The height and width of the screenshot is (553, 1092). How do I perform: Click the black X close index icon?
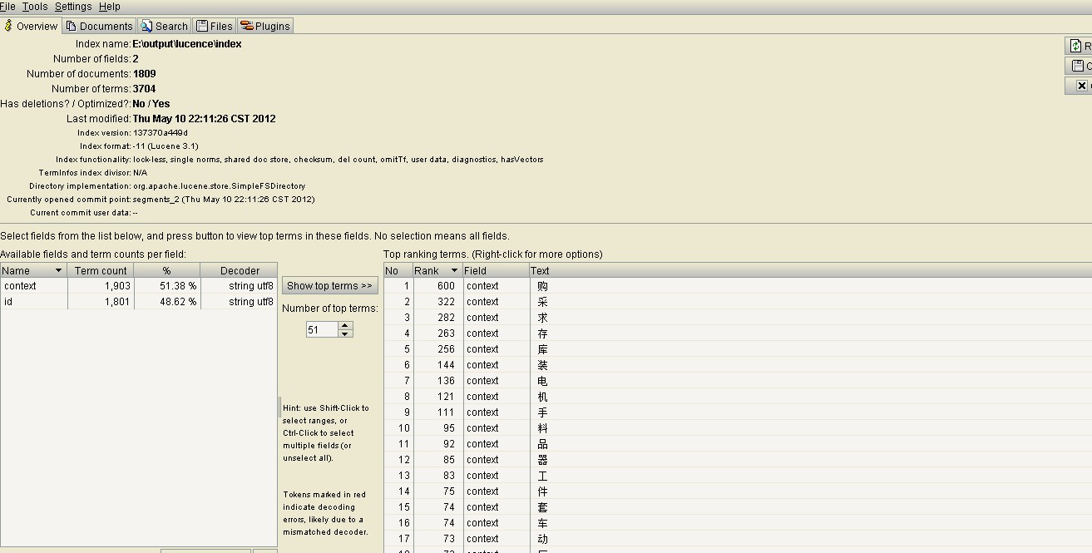[x=1080, y=86]
